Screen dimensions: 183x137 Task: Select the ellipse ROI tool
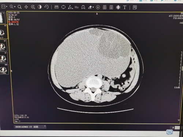click(63, 7)
